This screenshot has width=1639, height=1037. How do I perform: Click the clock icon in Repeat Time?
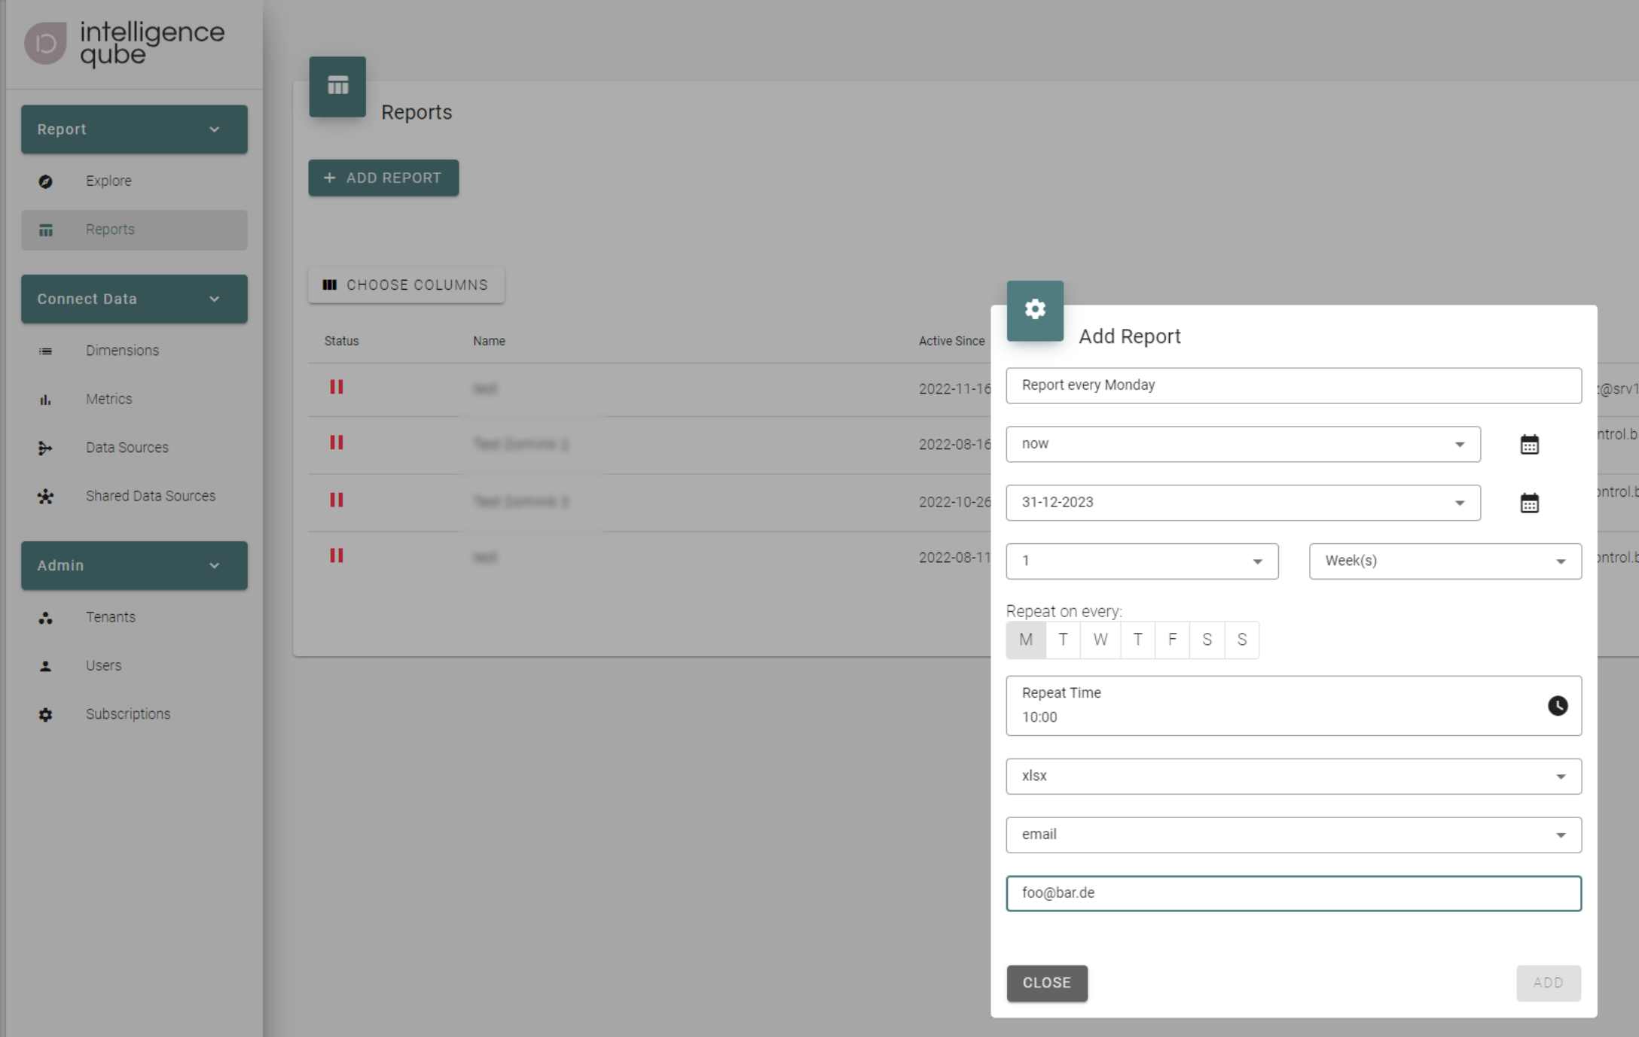coord(1557,706)
